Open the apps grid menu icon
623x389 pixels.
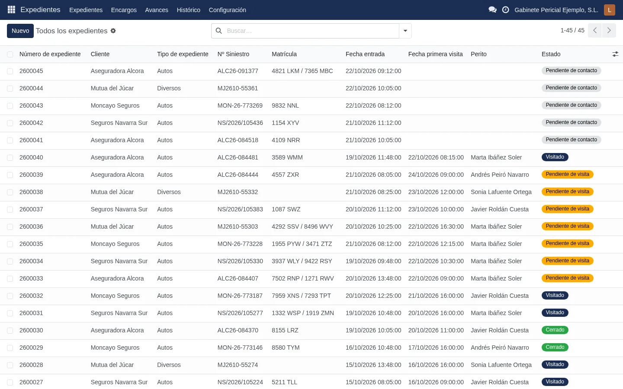pos(12,10)
